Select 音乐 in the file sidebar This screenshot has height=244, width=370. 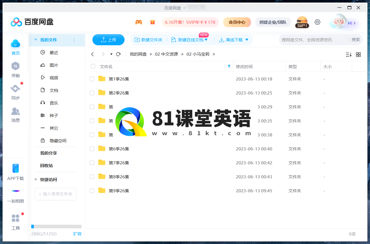54,103
